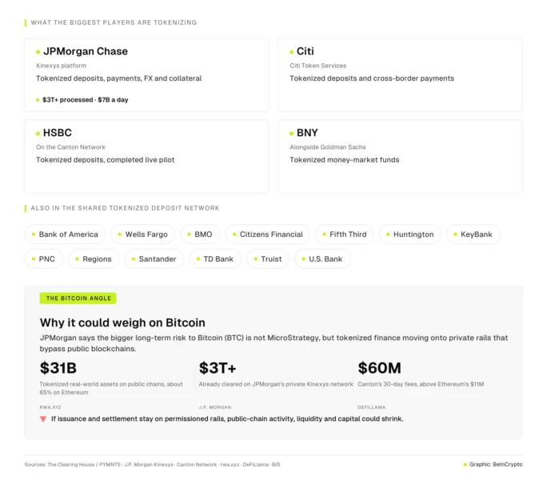Select the $31B figure

click(x=58, y=368)
